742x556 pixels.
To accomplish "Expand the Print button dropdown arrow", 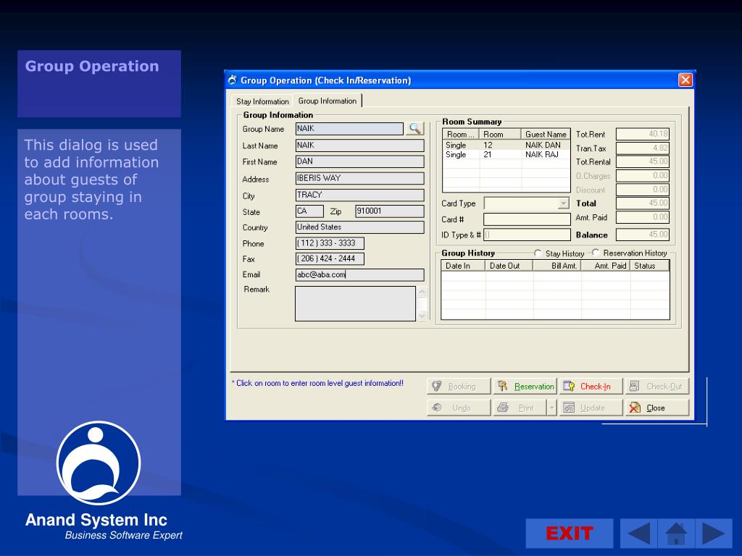I will pyautogui.click(x=551, y=408).
